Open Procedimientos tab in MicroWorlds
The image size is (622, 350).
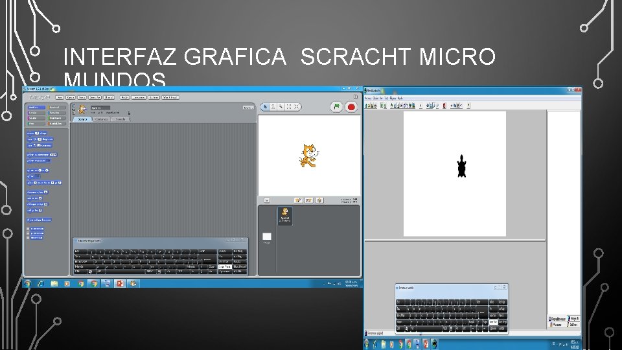click(x=557, y=319)
